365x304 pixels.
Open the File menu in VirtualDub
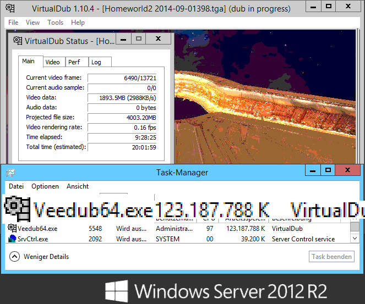[x=13, y=23]
